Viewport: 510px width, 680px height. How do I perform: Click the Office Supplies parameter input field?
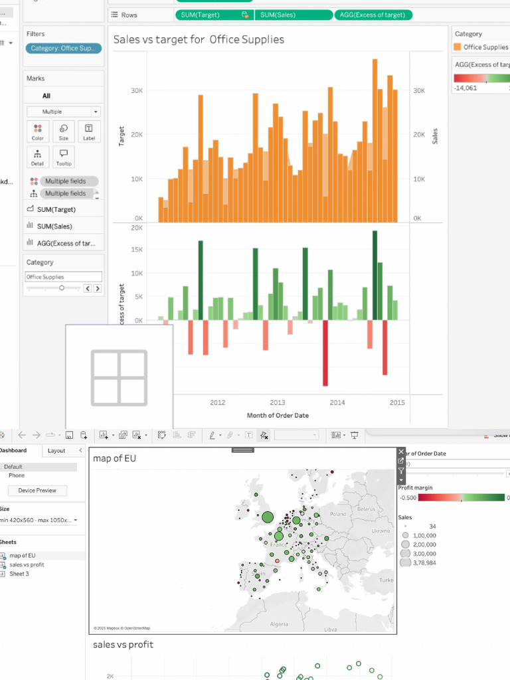point(63,277)
